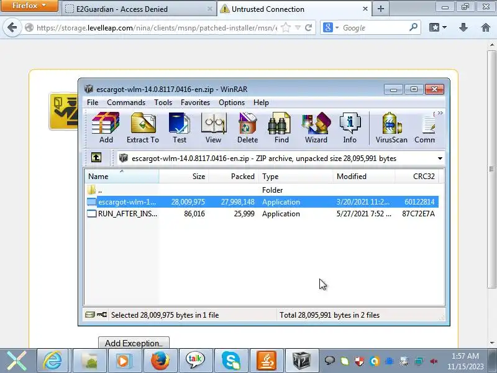Sort by the Name column header
The height and width of the screenshot is (373, 497).
pos(122,177)
